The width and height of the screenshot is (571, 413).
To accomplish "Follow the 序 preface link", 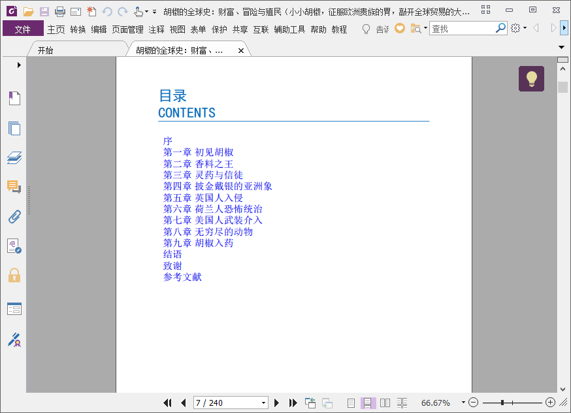I will pyautogui.click(x=167, y=141).
